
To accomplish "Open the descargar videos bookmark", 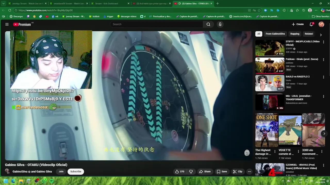I will click(127, 16).
